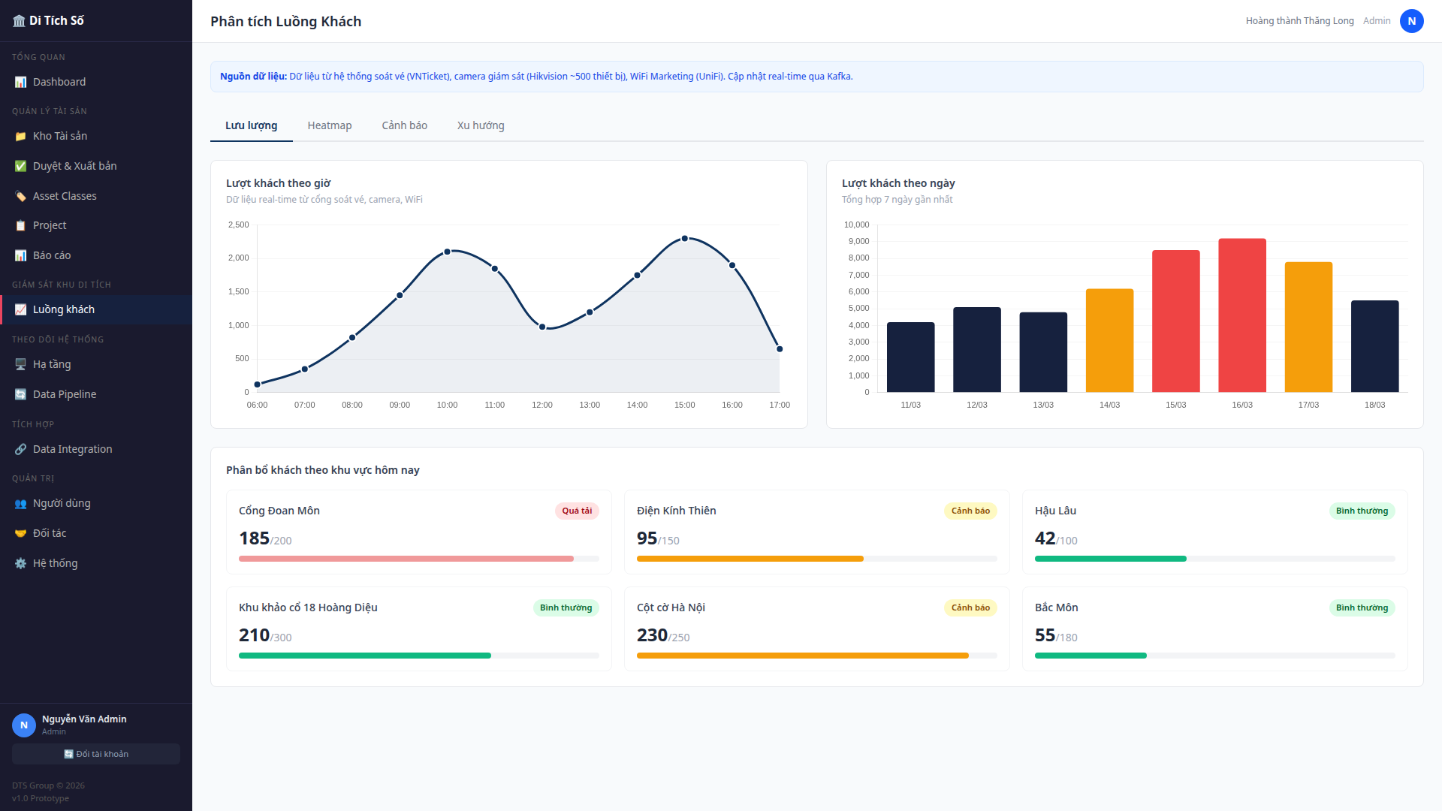This screenshot has width=1442, height=811.
Task: Open Kho Tài sản folder icon
Action: click(x=20, y=136)
